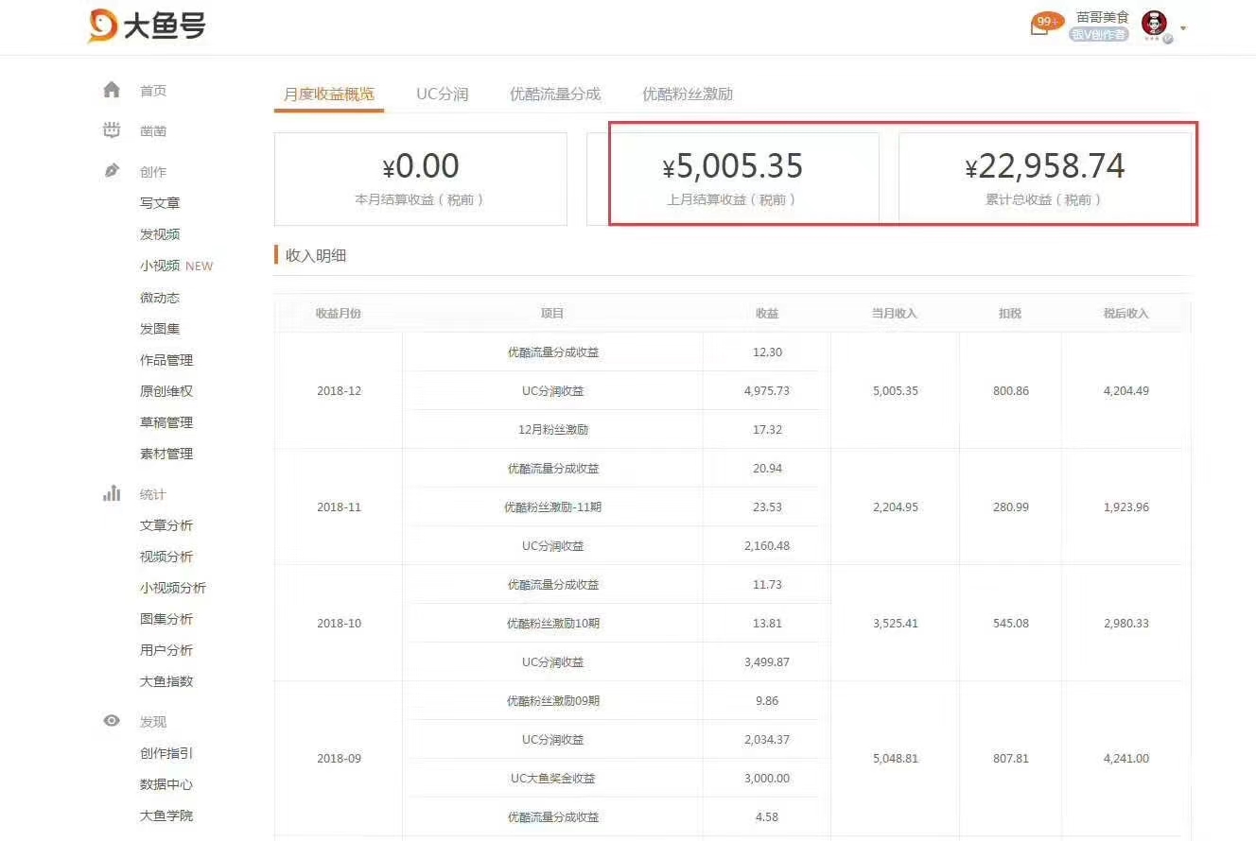Select the 月度收益概览 tab

(328, 94)
